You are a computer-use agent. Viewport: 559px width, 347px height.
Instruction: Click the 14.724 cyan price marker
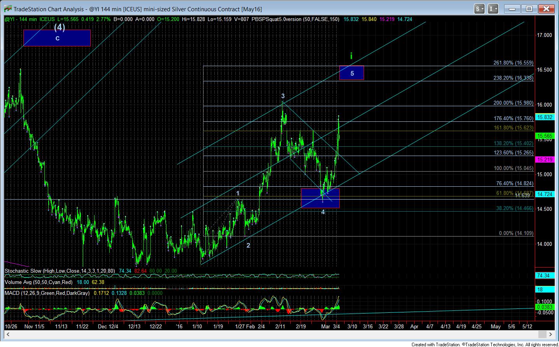(x=545, y=194)
